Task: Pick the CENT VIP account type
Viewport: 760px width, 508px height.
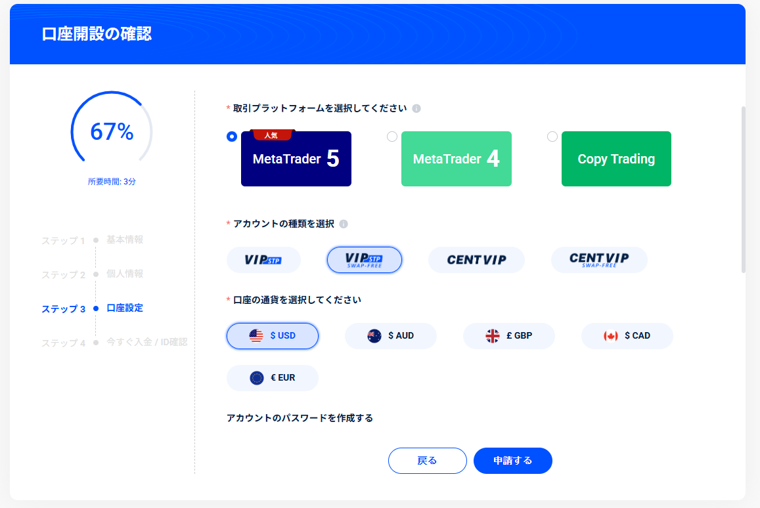Action: (476, 260)
